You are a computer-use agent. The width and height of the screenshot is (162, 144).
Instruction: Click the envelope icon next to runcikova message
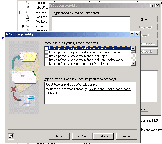pyautogui.click(x=27, y=3)
